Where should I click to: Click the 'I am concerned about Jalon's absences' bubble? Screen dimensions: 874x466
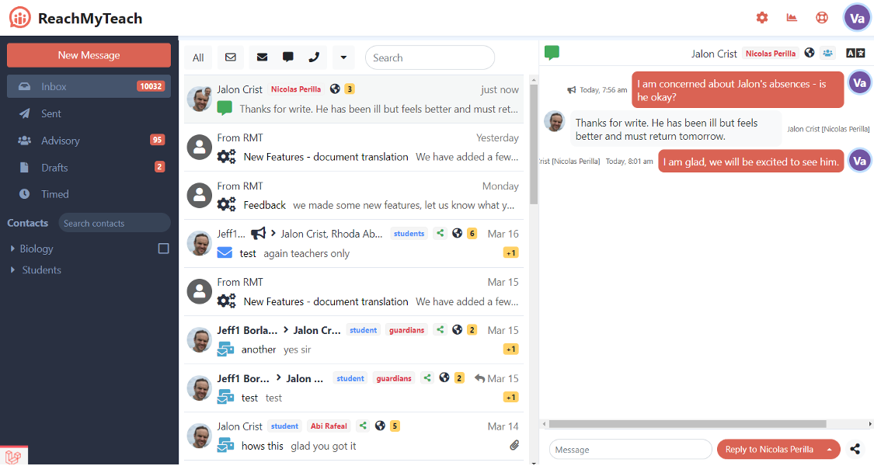tap(737, 90)
